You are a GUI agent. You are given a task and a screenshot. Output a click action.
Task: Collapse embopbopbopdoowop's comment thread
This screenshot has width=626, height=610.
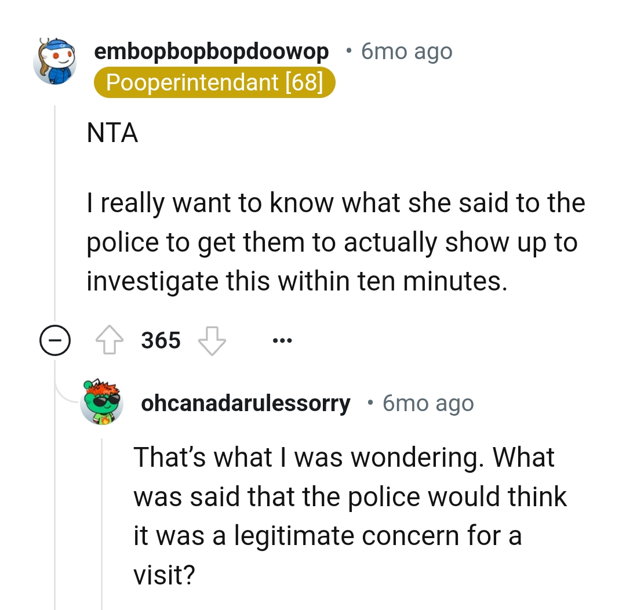(55, 340)
